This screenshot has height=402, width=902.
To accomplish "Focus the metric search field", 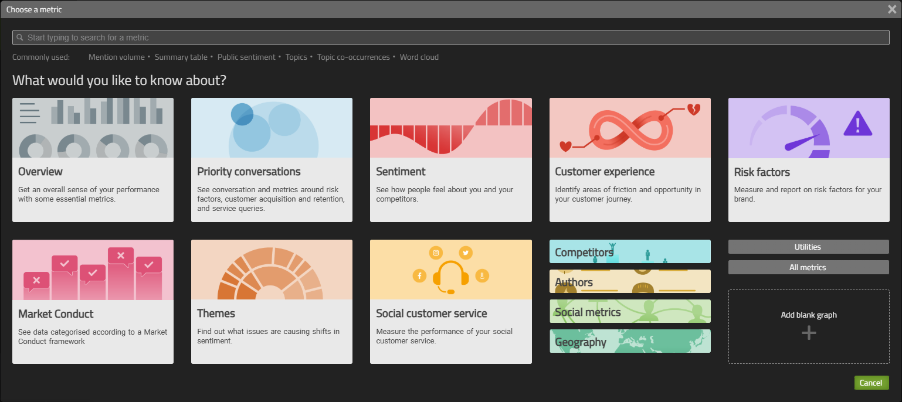I will point(451,38).
